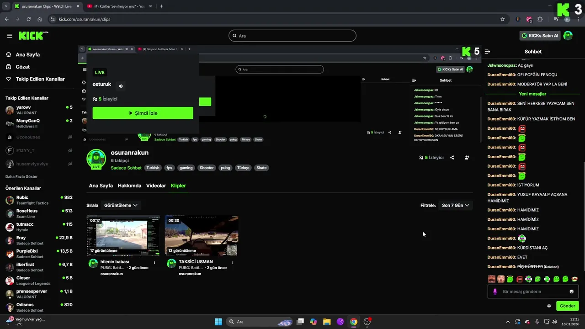Open Eray recommended channel
The height and width of the screenshot is (329, 585).
click(x=39, y=240)
